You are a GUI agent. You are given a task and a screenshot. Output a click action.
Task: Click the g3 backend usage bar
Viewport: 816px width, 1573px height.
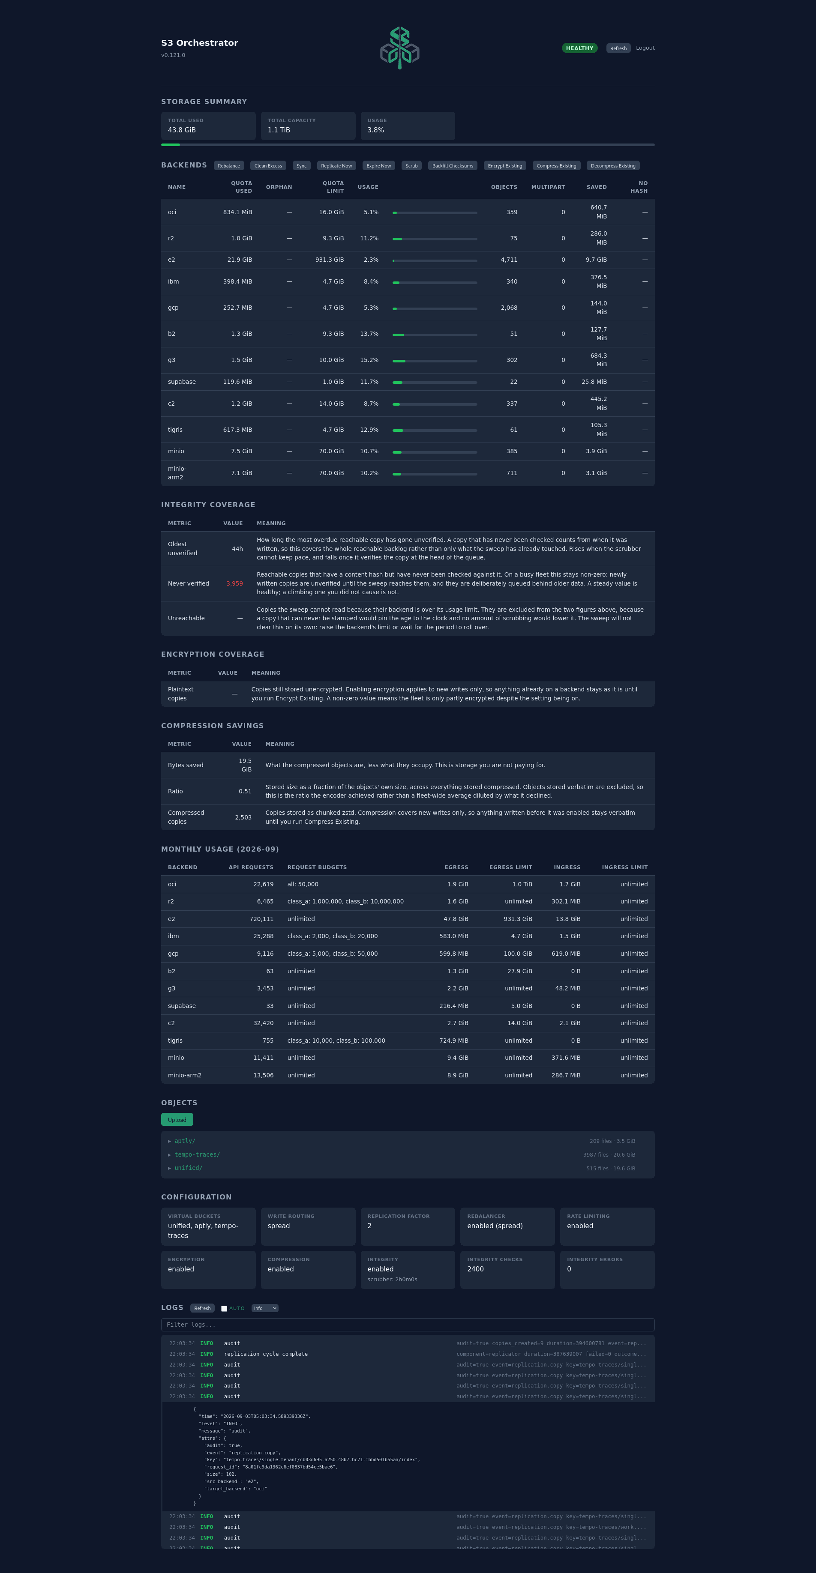point(435,361)
